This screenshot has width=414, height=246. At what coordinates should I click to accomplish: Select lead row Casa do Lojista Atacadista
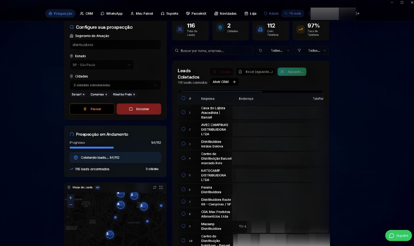(x=183, y=112)
